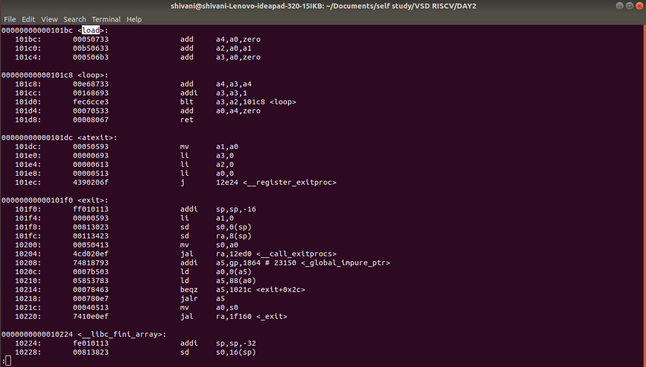Click the 'blt' instruction mnemonic

point(187,102)
